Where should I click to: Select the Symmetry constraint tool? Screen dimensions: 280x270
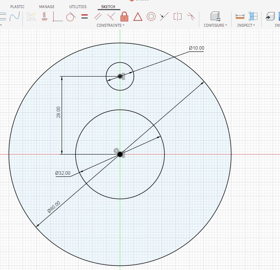177,17
